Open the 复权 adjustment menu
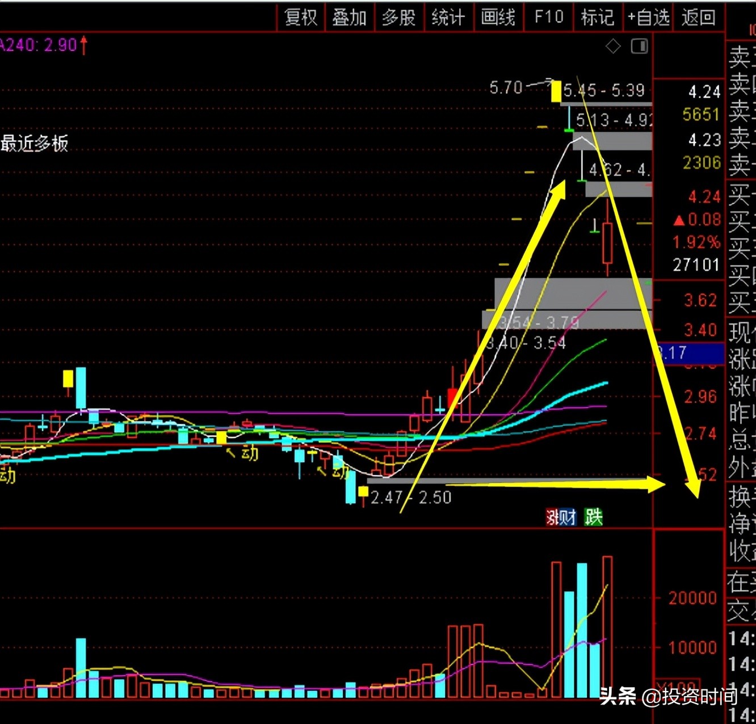Viewport: 756px width, 724px height. (301, 18)
